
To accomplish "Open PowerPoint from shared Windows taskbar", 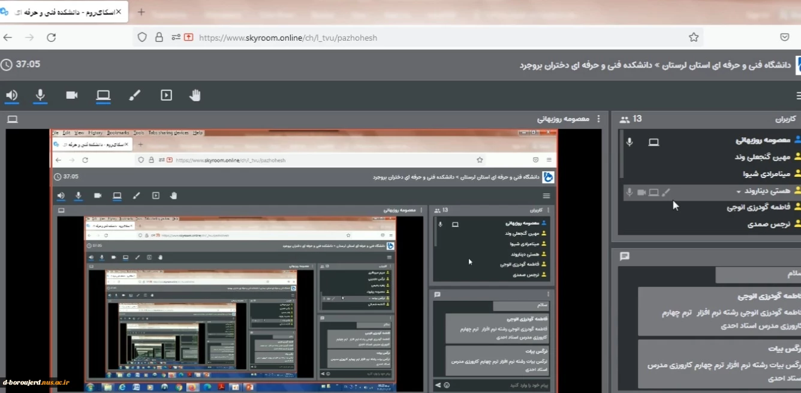I will (x=249, y=387).
